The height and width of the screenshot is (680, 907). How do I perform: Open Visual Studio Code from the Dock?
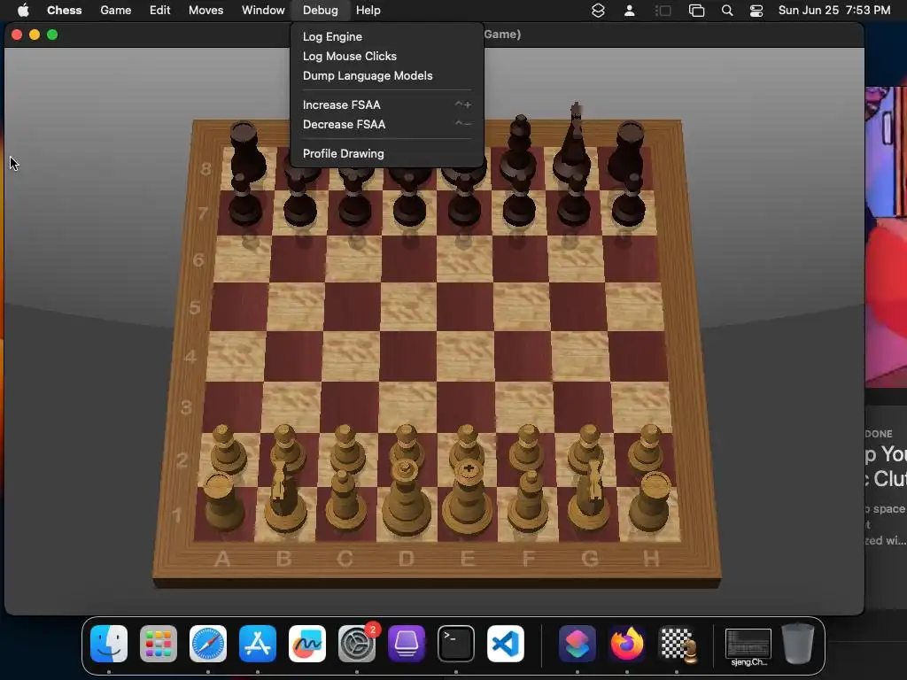coord(506,644)
